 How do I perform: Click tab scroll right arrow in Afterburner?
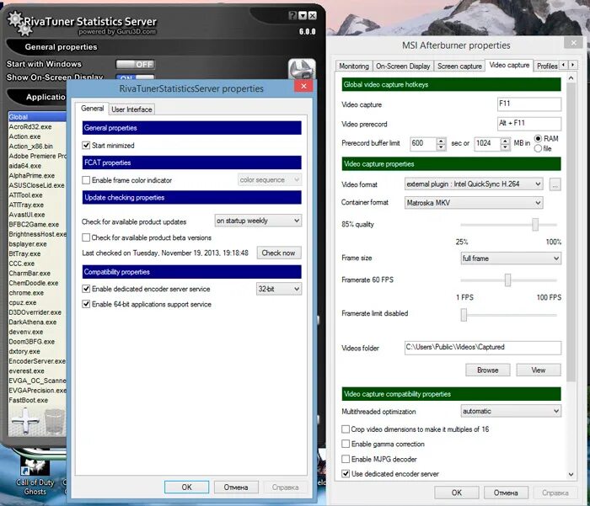(x=572, y=65)
